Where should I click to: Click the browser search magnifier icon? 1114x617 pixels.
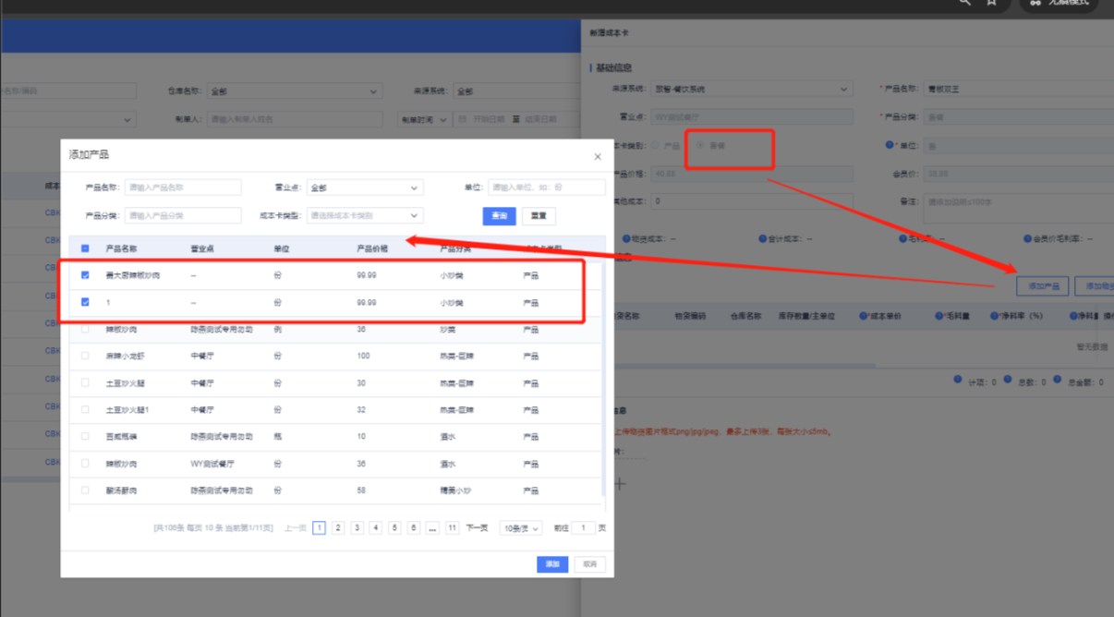pyautogui.click(x=965, y=3)
